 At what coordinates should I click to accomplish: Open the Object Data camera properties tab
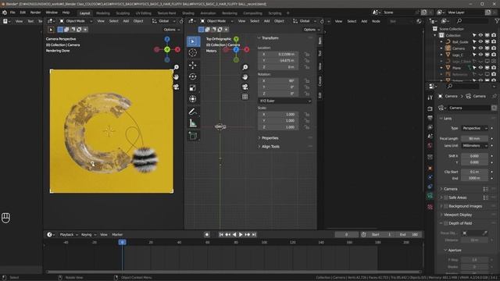tap(430, 196)
